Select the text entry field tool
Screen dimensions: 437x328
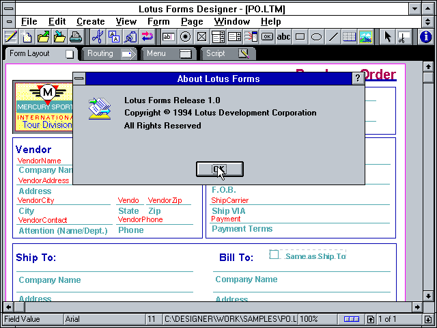pos(169,37)
